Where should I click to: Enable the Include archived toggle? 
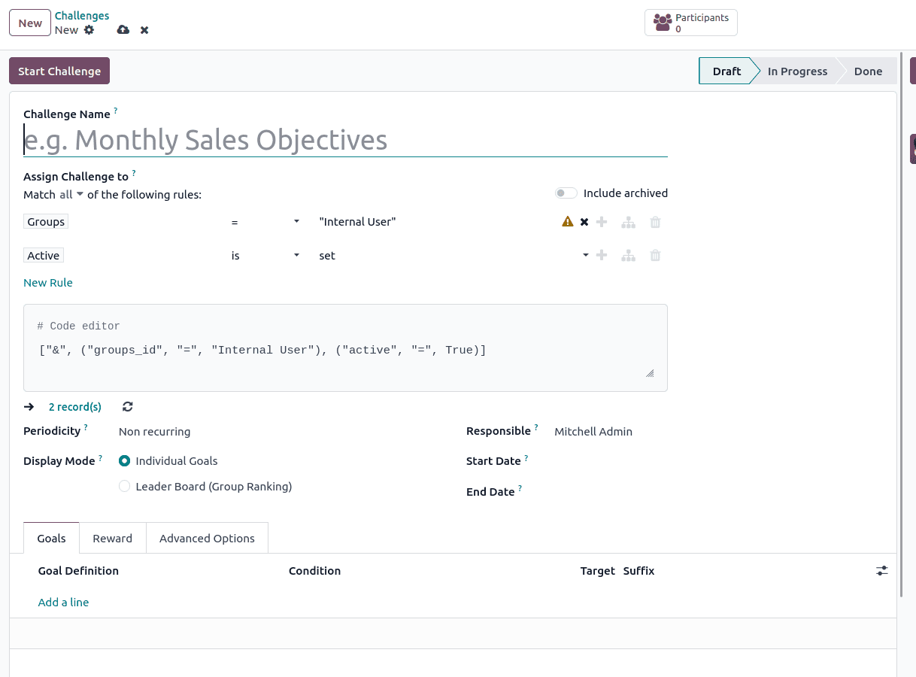point(566,193)
